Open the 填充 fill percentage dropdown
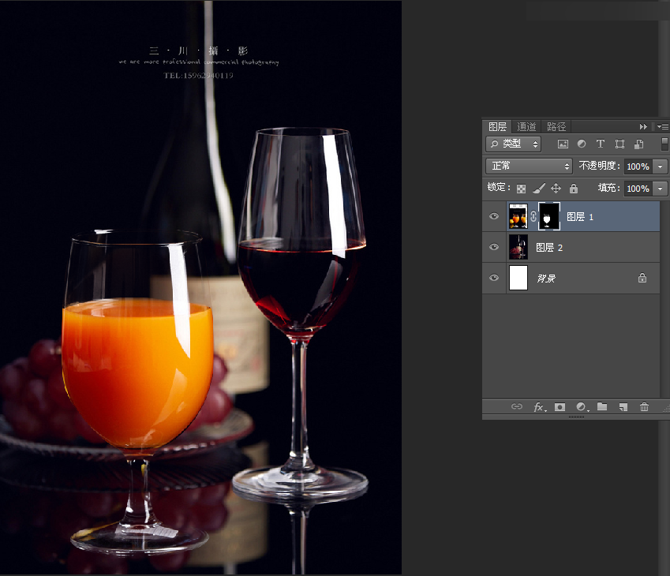670x576 pixels. coord(660,189)
